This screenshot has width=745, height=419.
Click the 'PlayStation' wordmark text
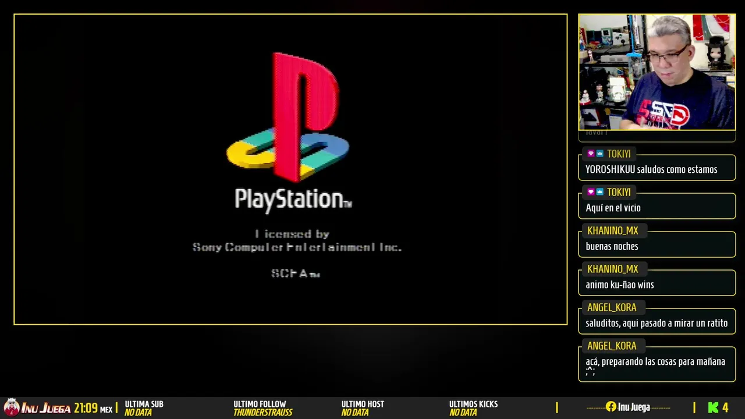(x=293, y=199)
